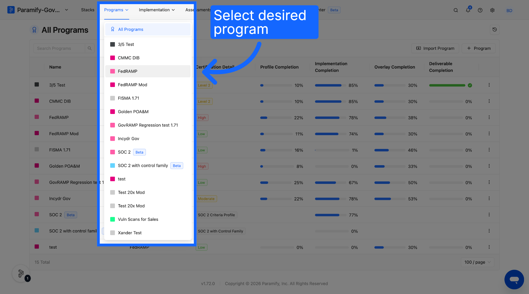Click the Search Programs input field
Screen dimensions: 529x294
point(59,48)
